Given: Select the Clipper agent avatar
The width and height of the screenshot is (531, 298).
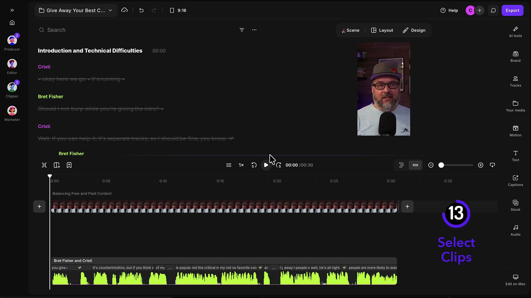Looking at the screenshot, I should [12, 87].
